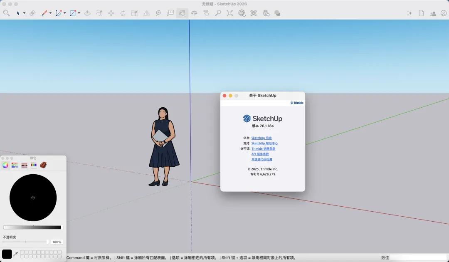Screen dimensions: 449x262
Task: Open the AI sparkle assistant icon
Action: [410, 13]
